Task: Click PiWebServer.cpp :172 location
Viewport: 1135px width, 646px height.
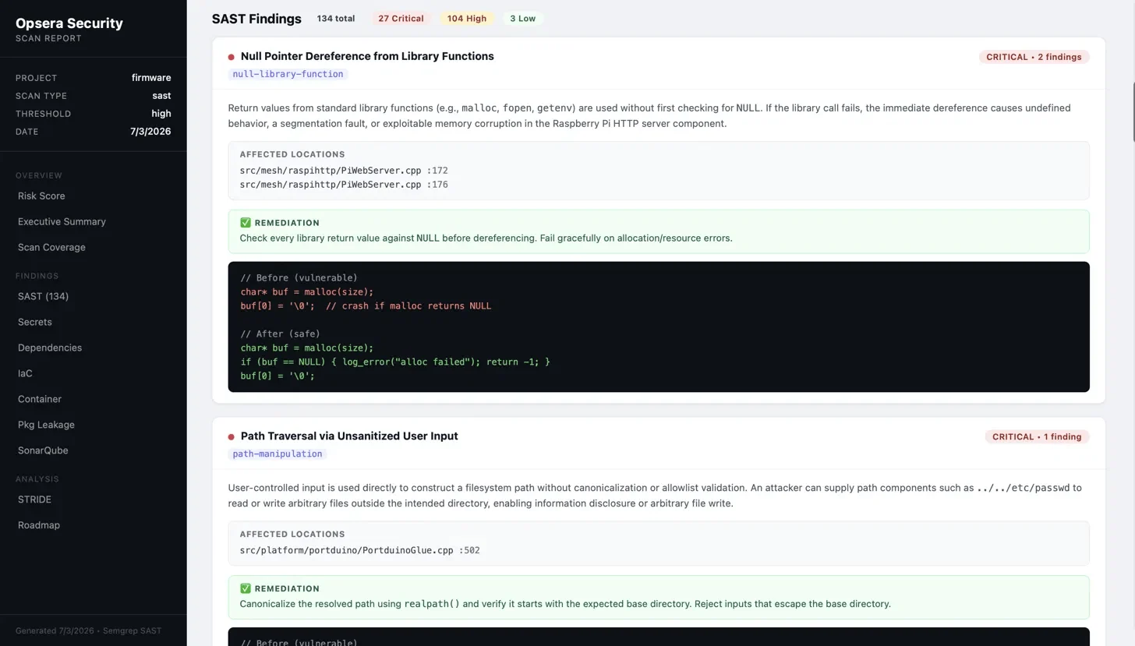Action: [344, 170]
